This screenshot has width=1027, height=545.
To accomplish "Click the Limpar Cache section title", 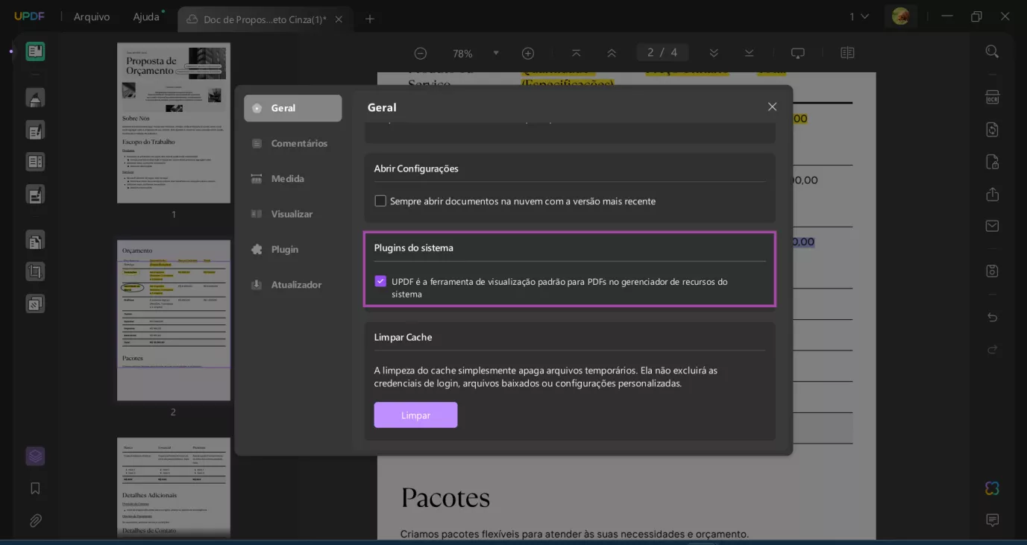I will click(x=403, y=337).
